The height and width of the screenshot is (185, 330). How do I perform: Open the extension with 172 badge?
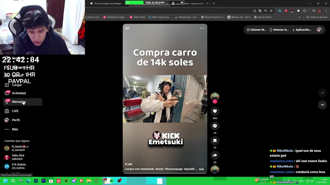pos(292,11)
